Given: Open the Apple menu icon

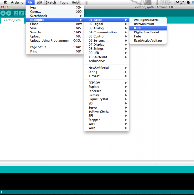Looking at the screenshot, I should (x=5, y=2).
